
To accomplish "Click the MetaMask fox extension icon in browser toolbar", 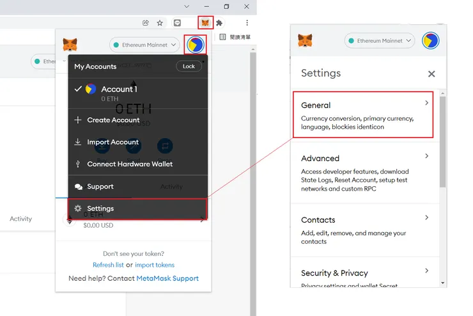I will (205, 22).
